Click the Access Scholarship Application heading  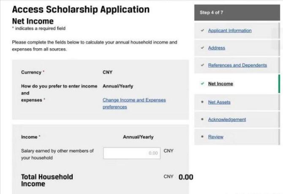[x=81, y=9]
